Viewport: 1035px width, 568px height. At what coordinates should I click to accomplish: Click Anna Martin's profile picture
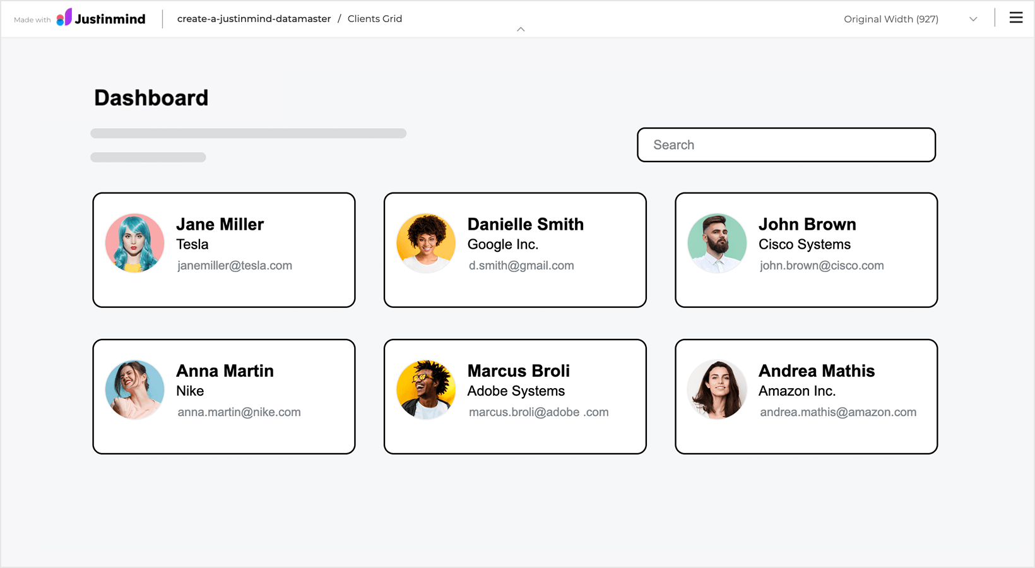pyautogui.click(x=135, y=389)
